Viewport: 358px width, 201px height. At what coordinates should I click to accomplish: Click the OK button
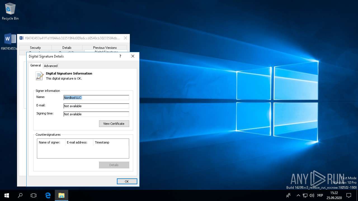(x=127, y=181)
